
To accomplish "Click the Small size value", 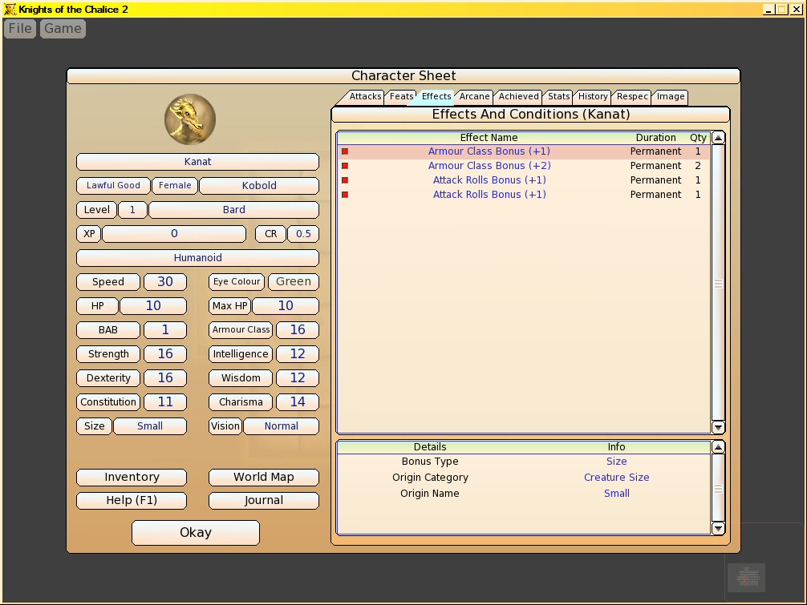I will 150,426.
